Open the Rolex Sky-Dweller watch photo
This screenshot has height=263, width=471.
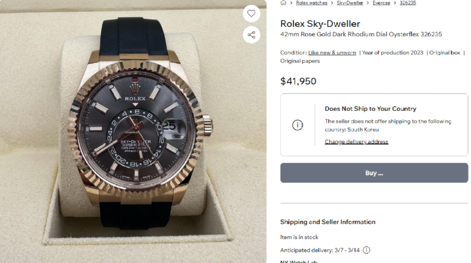click(133, 131)
